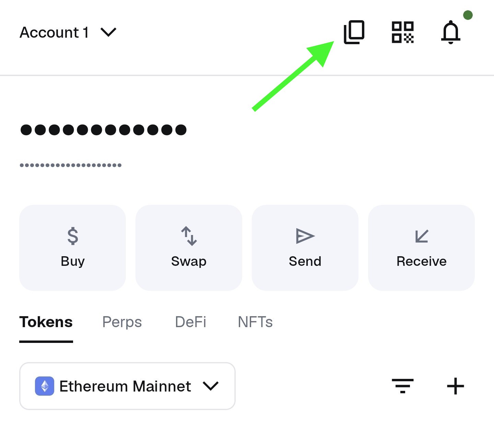494x421 pixels.
Task: Switch to the DeFi tab
Action: coord(190,322)
